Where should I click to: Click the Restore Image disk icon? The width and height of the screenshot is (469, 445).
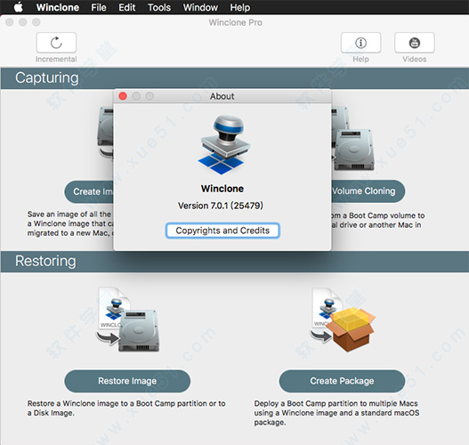(128, 320)
